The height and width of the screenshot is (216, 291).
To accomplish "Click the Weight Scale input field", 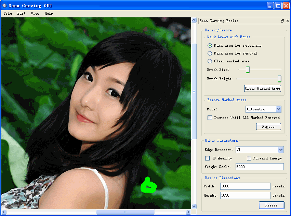I will [260, 167].
